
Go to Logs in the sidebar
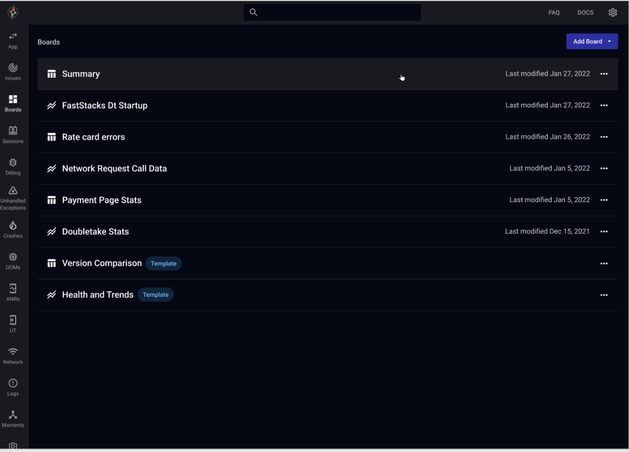tap(13, 387)
